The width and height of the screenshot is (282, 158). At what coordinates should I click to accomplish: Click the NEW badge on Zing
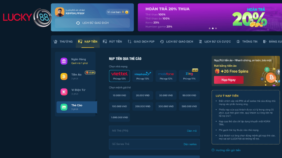[195, 70]
